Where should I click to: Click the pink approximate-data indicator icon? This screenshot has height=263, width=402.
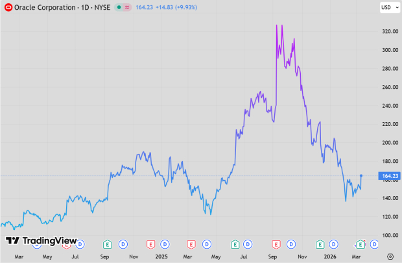[128, 7]
